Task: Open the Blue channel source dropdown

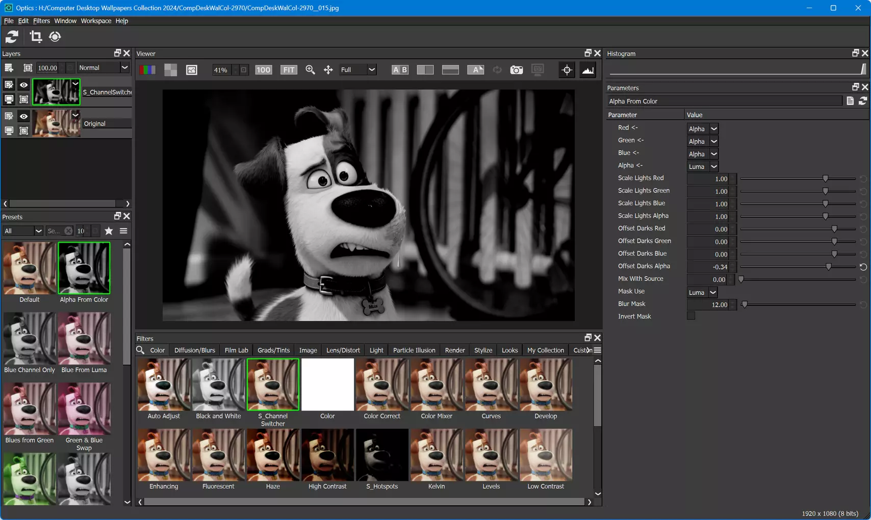Action: click(x=703, y=154)
